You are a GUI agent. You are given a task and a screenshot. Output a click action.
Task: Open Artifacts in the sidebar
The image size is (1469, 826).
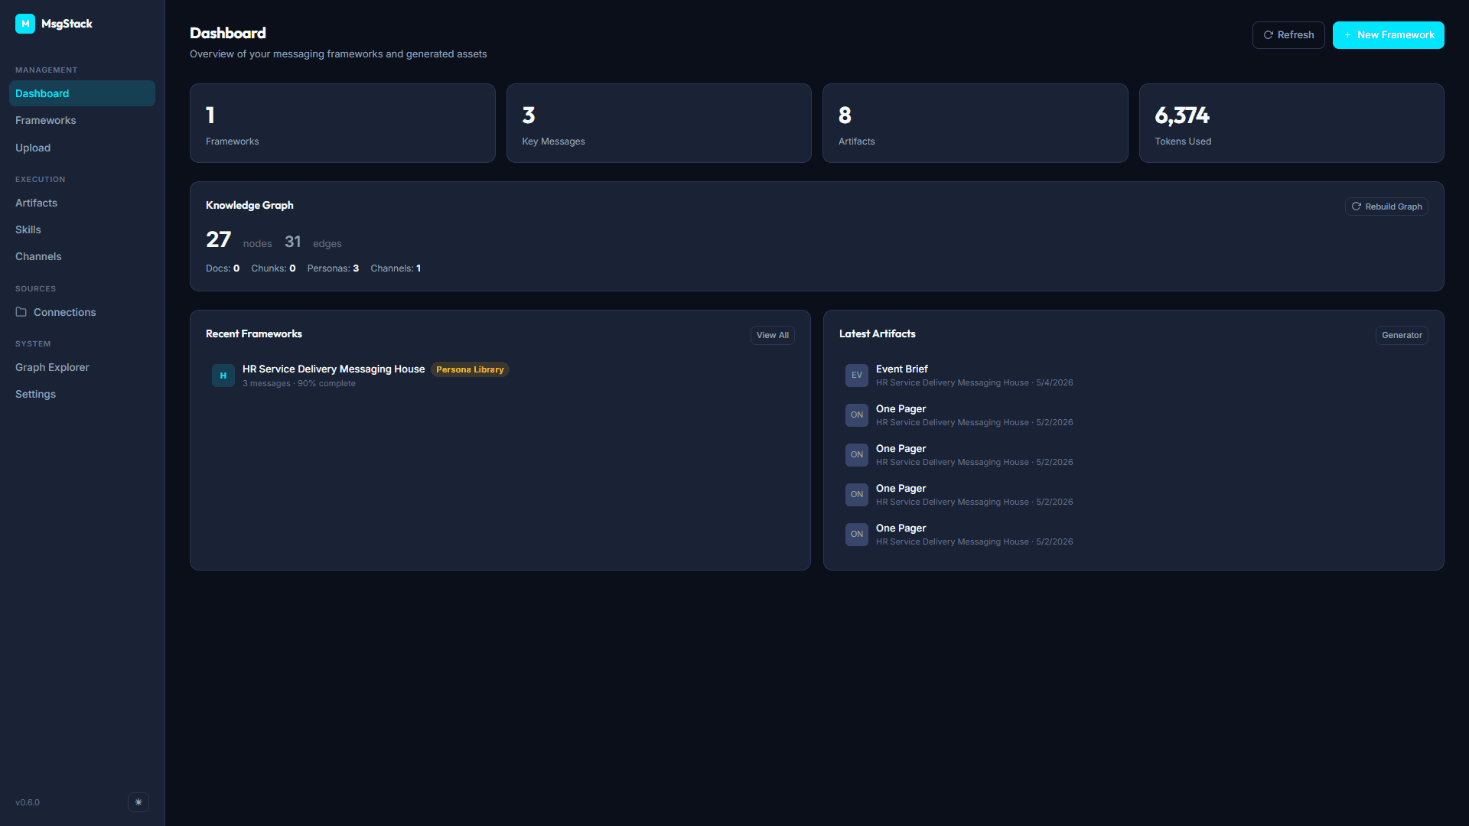pyautogui.click(x=82, y=203)
